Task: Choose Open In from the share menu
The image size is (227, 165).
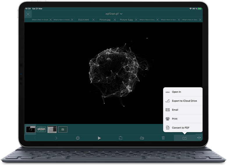Action: (183, 92)
